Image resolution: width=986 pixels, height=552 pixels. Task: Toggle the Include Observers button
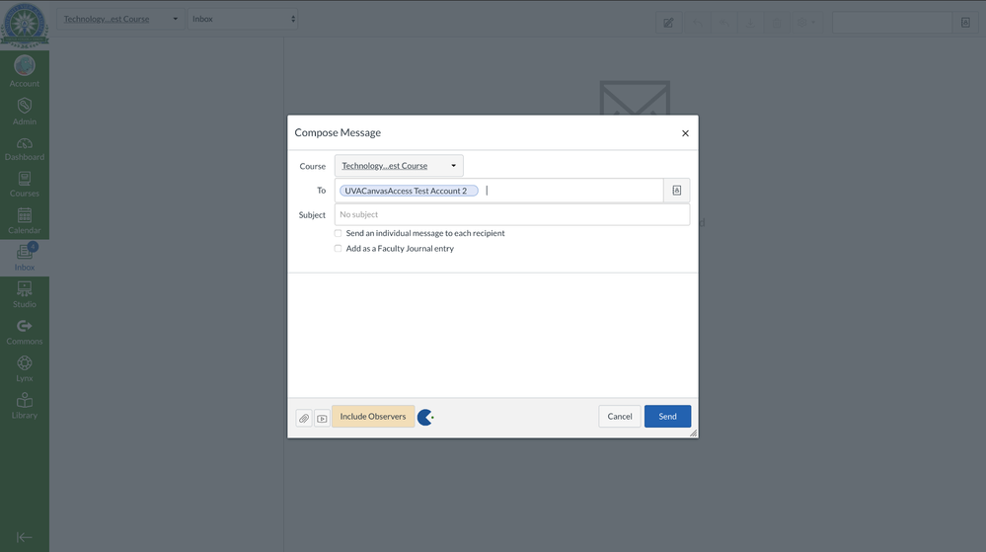[373, 417]
